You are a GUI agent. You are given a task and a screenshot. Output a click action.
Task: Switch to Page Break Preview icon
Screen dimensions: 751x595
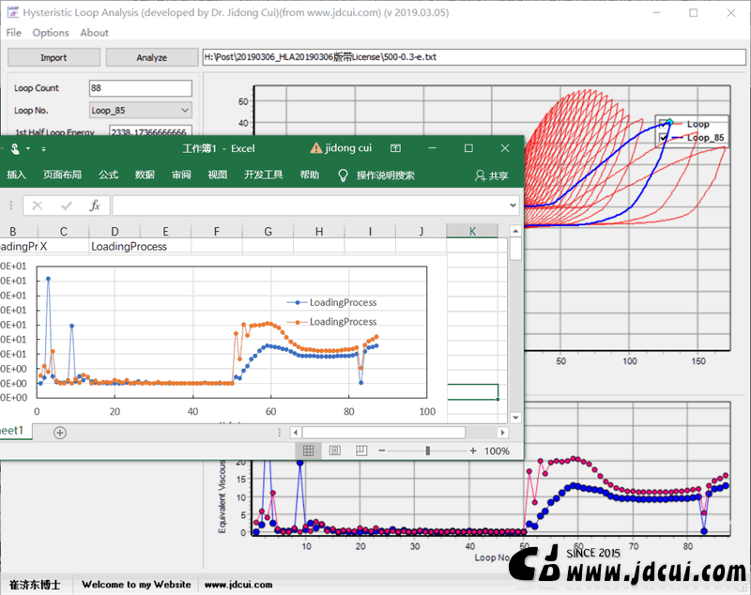point(361,450)
